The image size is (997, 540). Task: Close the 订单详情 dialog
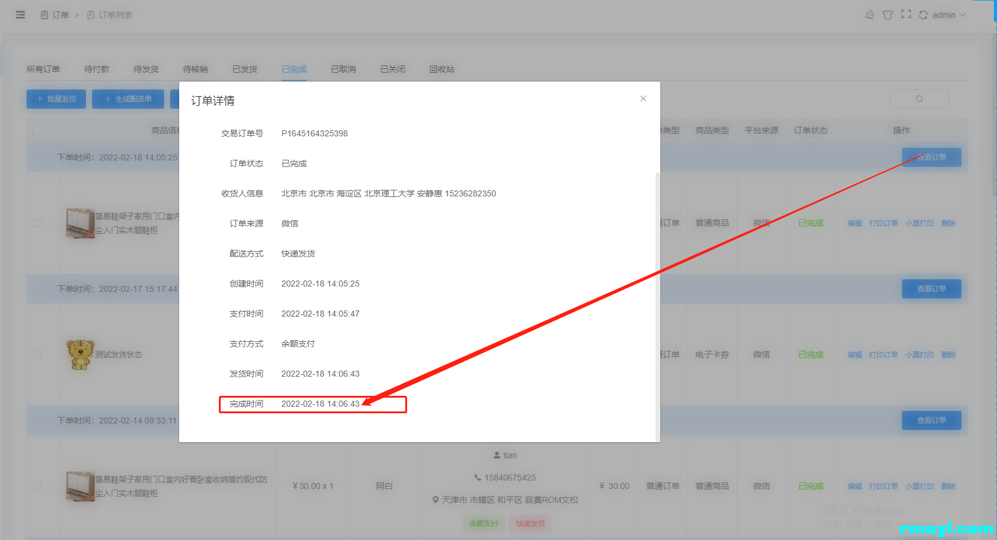[643, 99]
